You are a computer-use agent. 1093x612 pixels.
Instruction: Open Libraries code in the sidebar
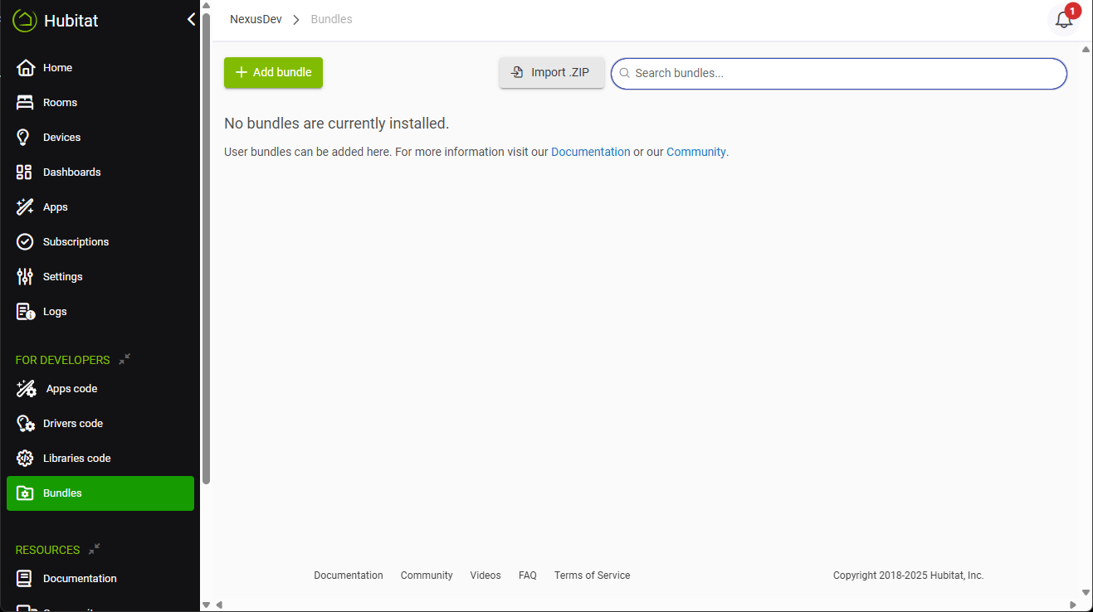[x=76, y=459]
